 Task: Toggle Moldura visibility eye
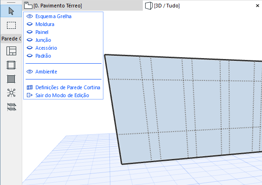pyautogui.click(x=30, y=24)
